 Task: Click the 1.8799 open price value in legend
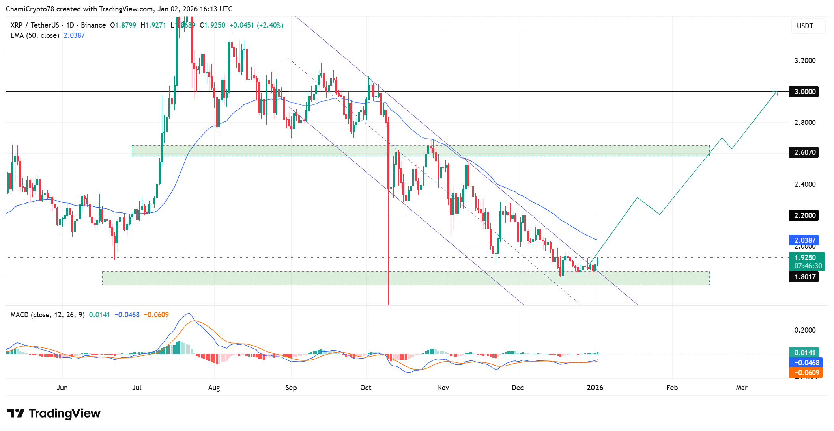pyautogui.click(x=125, y=25)
